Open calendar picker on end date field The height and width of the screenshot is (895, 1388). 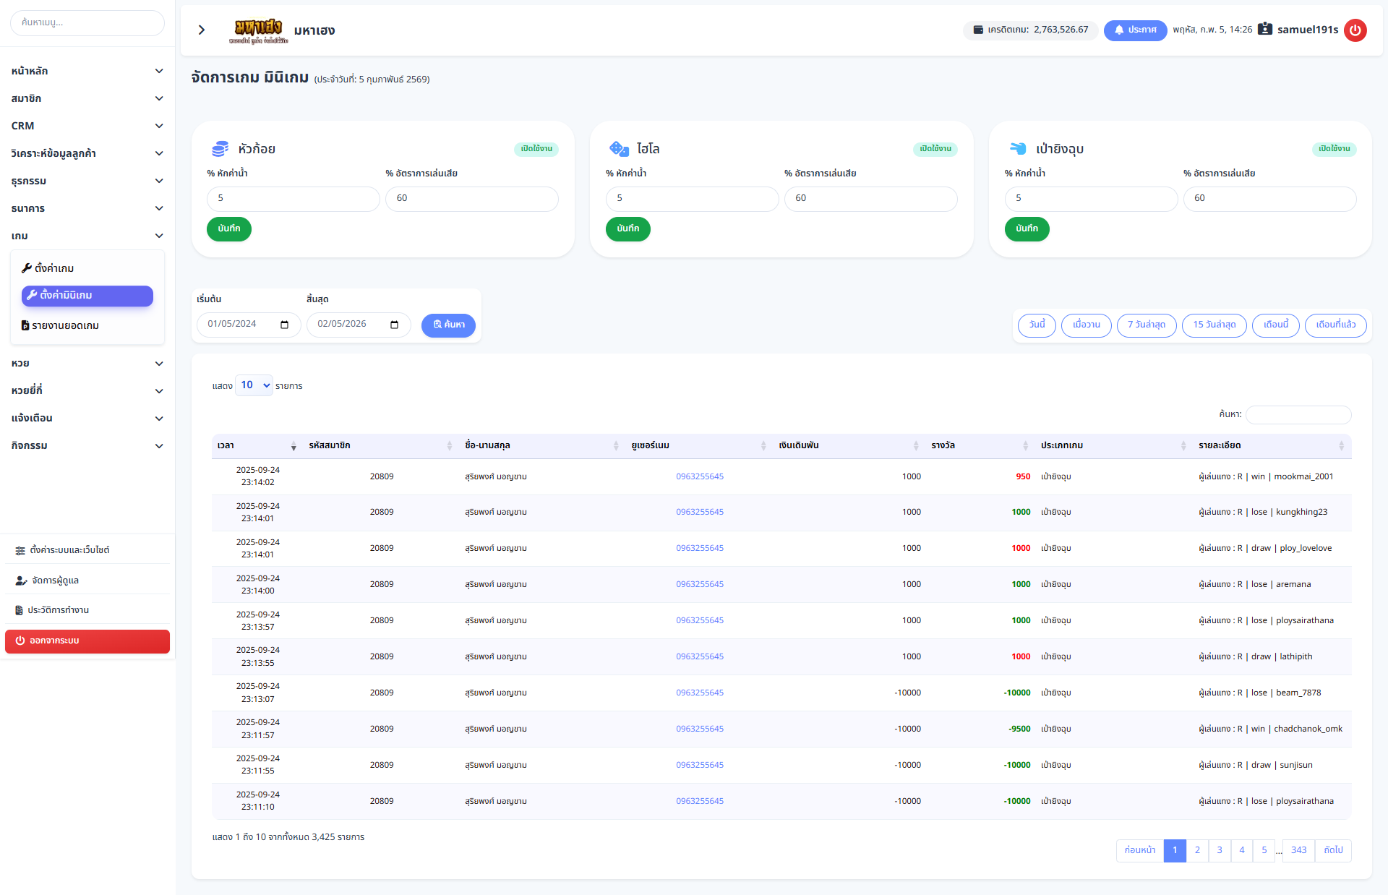point(394,325)
